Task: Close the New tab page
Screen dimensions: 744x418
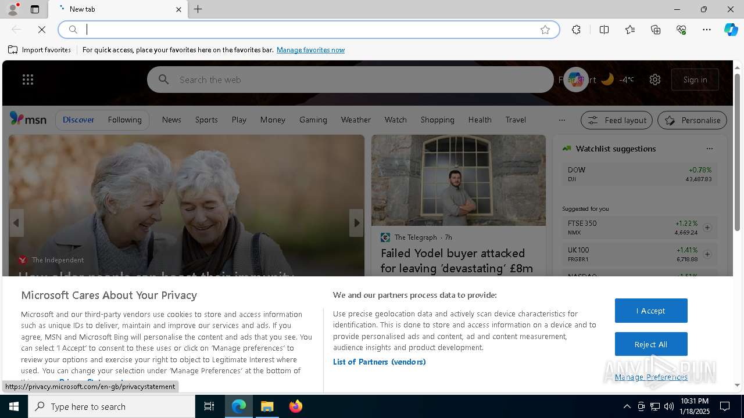Action: click(178, 9)
